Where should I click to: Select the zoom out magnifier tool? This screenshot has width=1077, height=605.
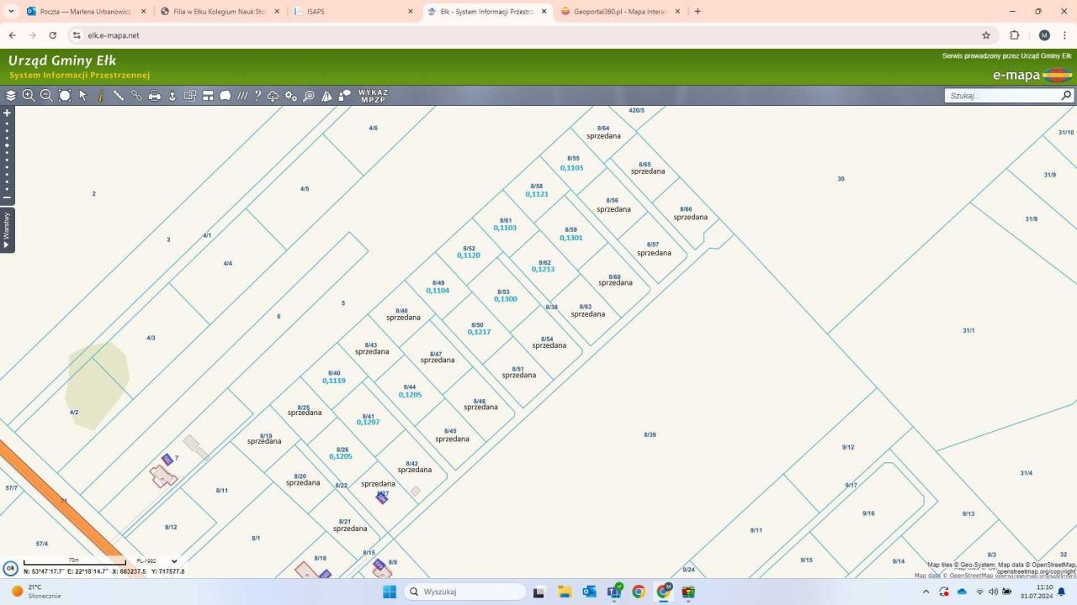click(x=46, y=96)
